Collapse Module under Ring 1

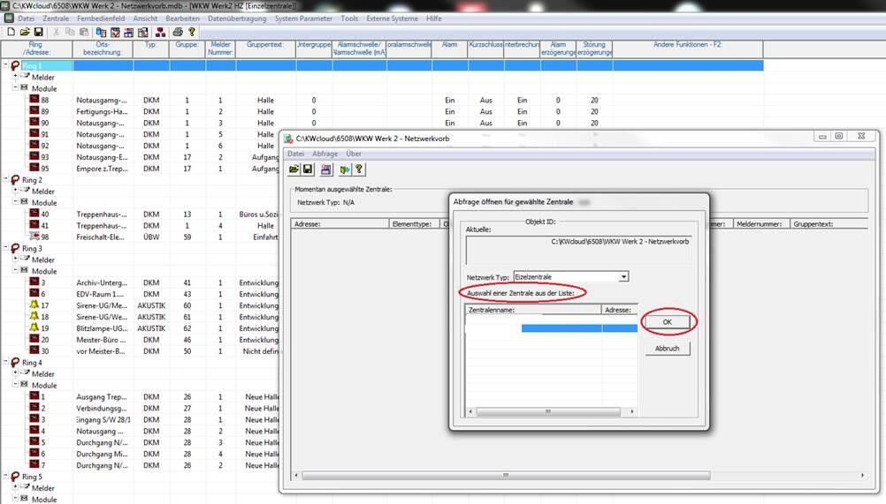pyautogui.click(x=15, y=87)
